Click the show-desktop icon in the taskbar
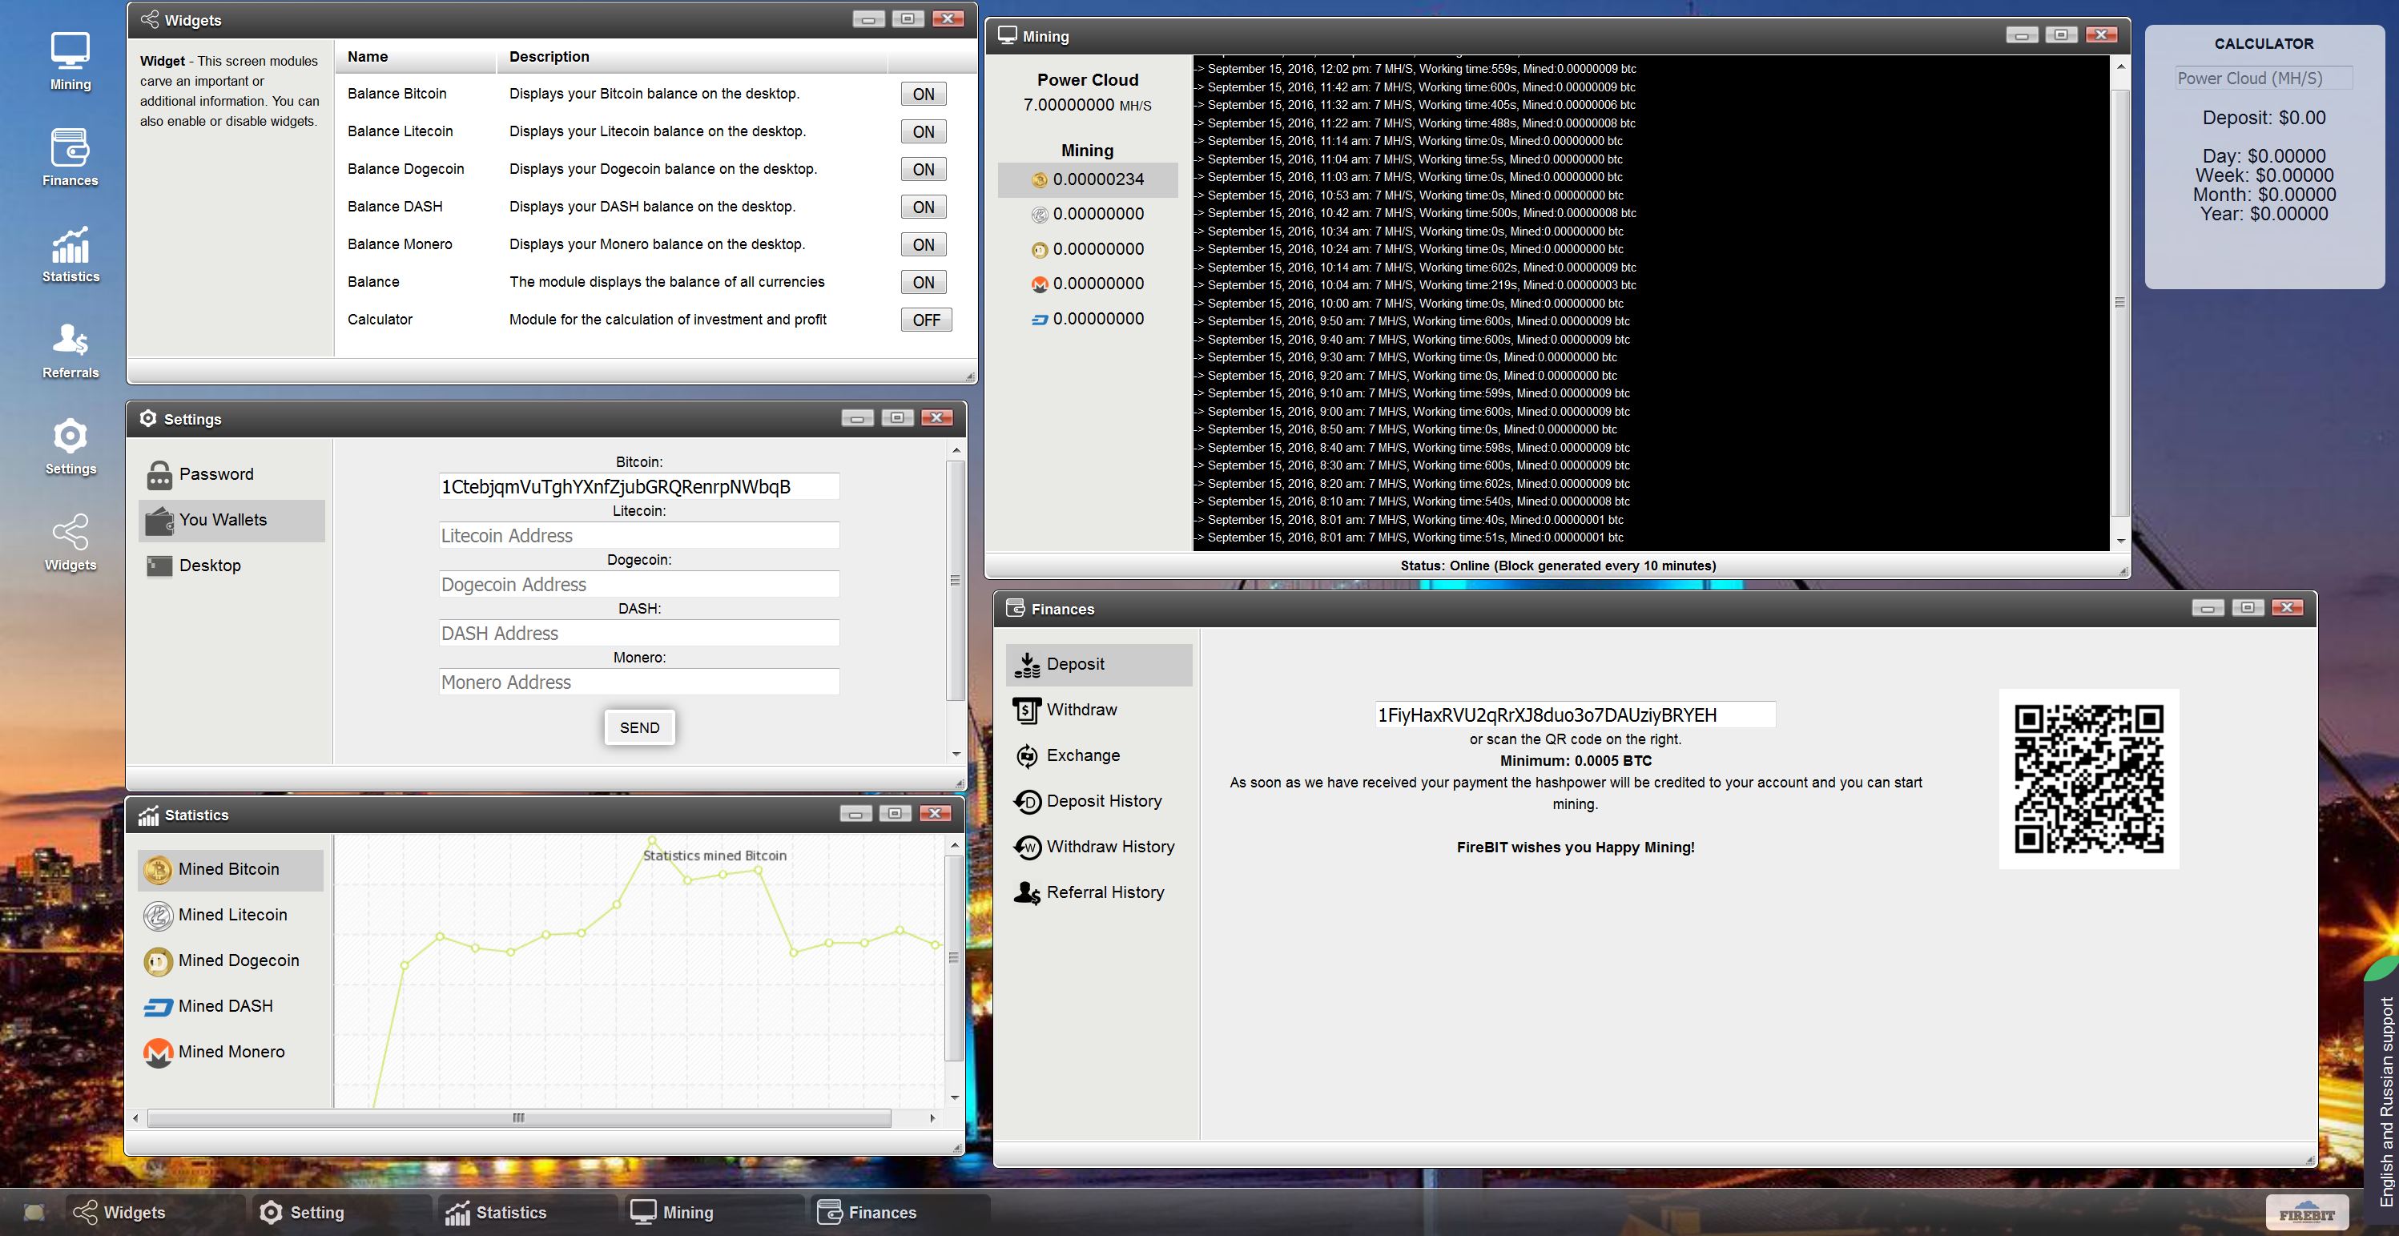Screen dimensions: 2399x1236 tap(34, 1213)
